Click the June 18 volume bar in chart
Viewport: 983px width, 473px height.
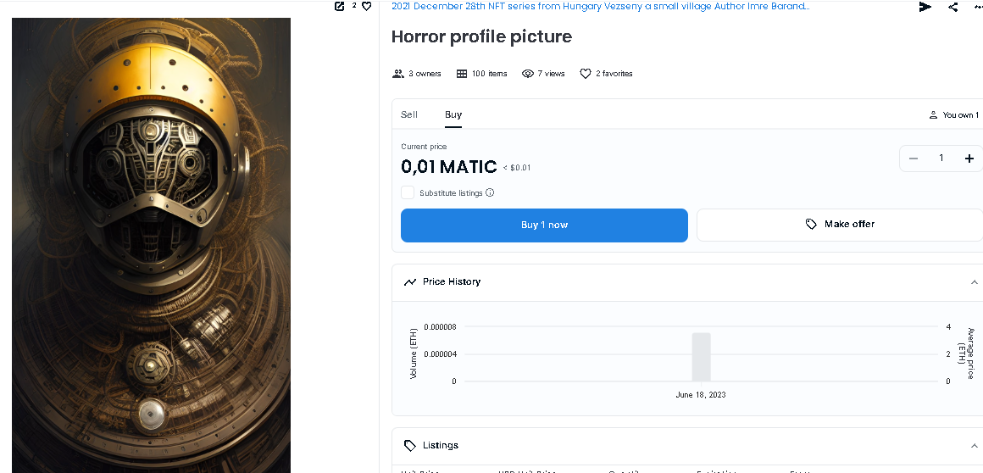tap(701, 357)
